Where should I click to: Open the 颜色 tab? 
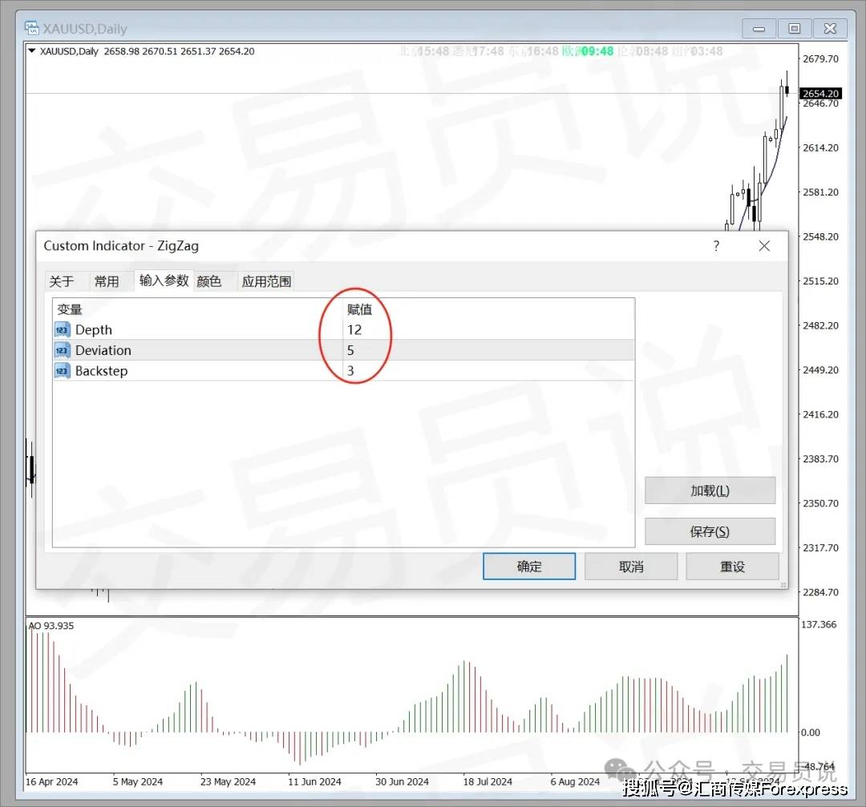[209, 281]
